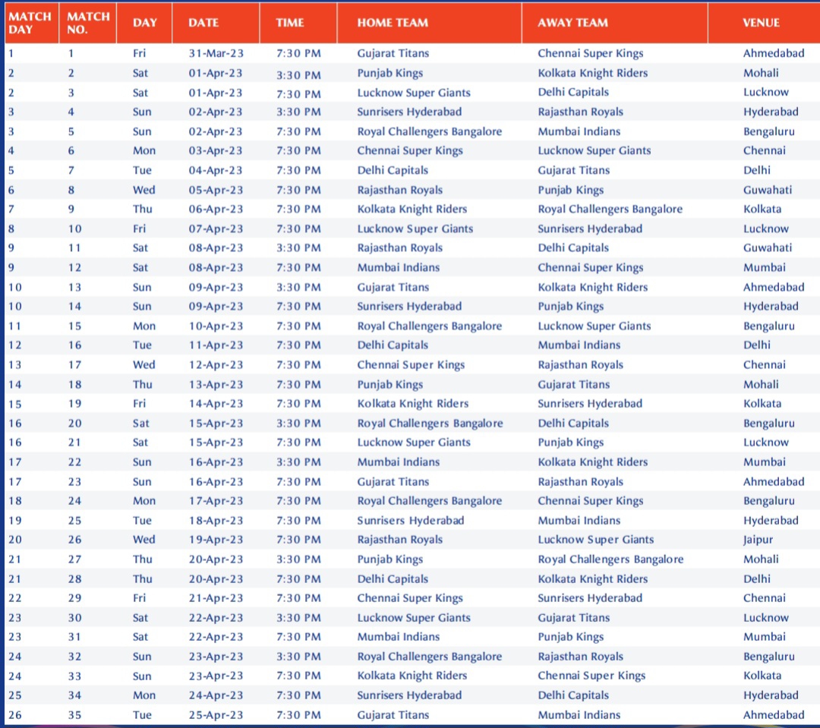820x728 pixels.
Task: Click Sunrisers Hyderabad away team in match 29
Action: click(x=590, y=598)
